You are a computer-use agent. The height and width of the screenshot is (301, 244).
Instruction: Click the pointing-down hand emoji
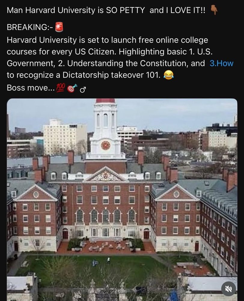(214, 11)
